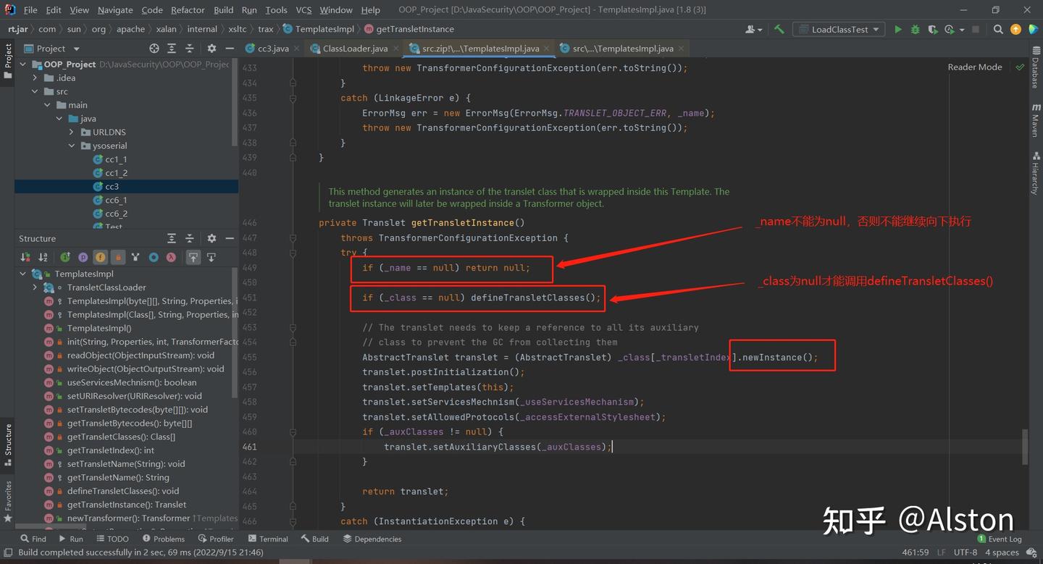Image resolution: width=1043 pixels, height=564 pixels.
Task: Open the Refactor menu
Action: tap(188, 9)
